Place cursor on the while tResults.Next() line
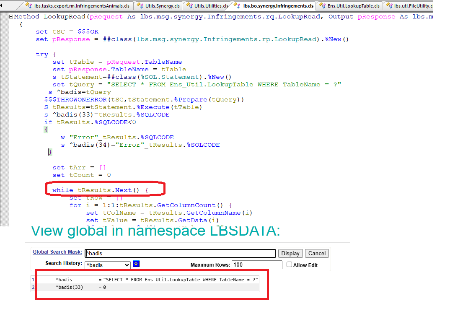The image size is (450, 314). [x=101, y=190]
